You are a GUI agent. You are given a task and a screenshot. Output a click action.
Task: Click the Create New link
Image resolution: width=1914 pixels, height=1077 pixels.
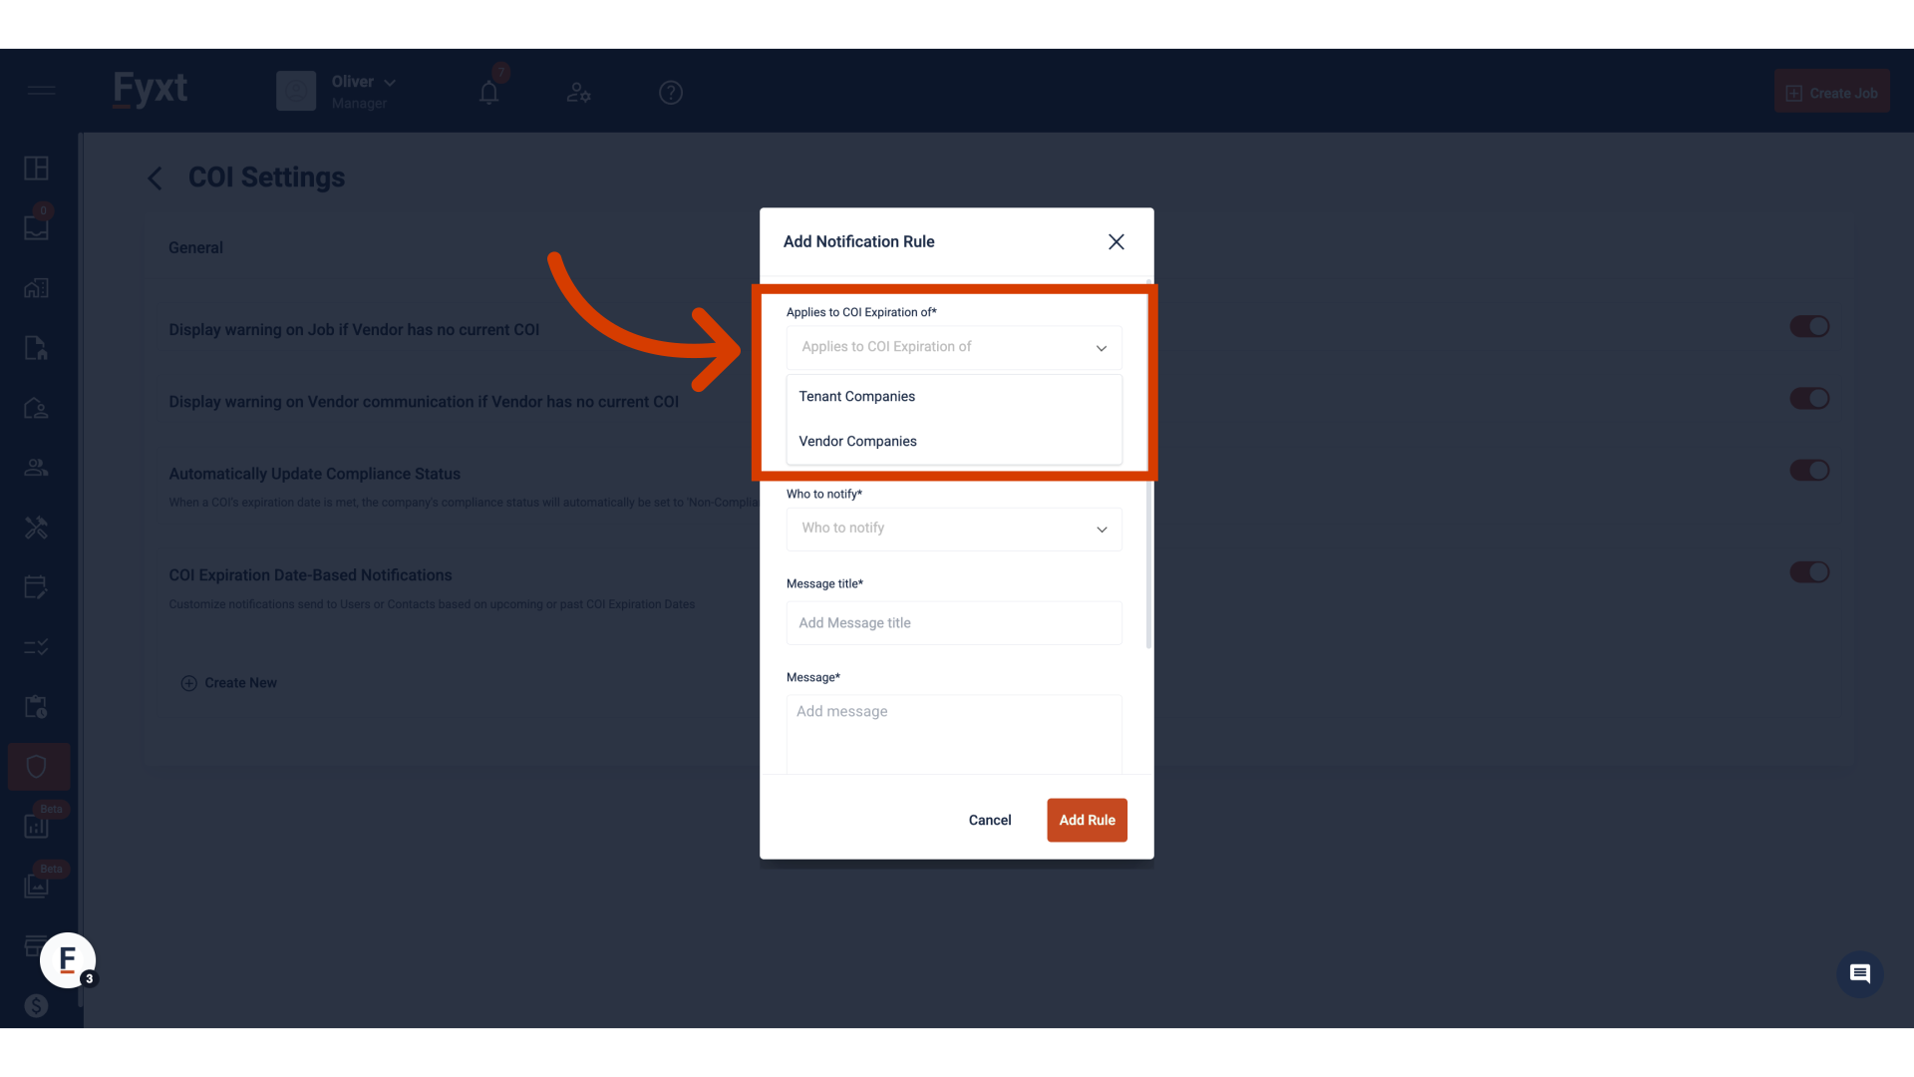pyautogui.click(x=229, y=683)
